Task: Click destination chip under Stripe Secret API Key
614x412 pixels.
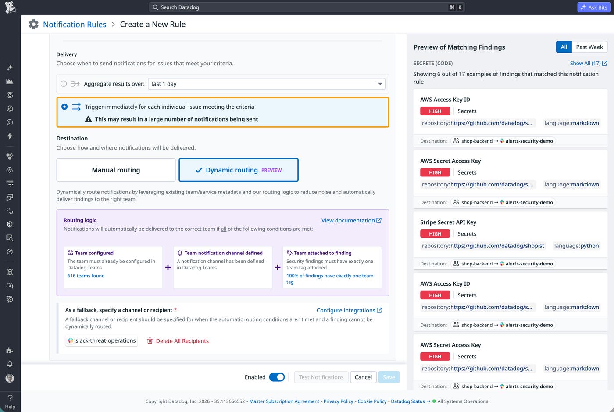Action: (503, 264)
